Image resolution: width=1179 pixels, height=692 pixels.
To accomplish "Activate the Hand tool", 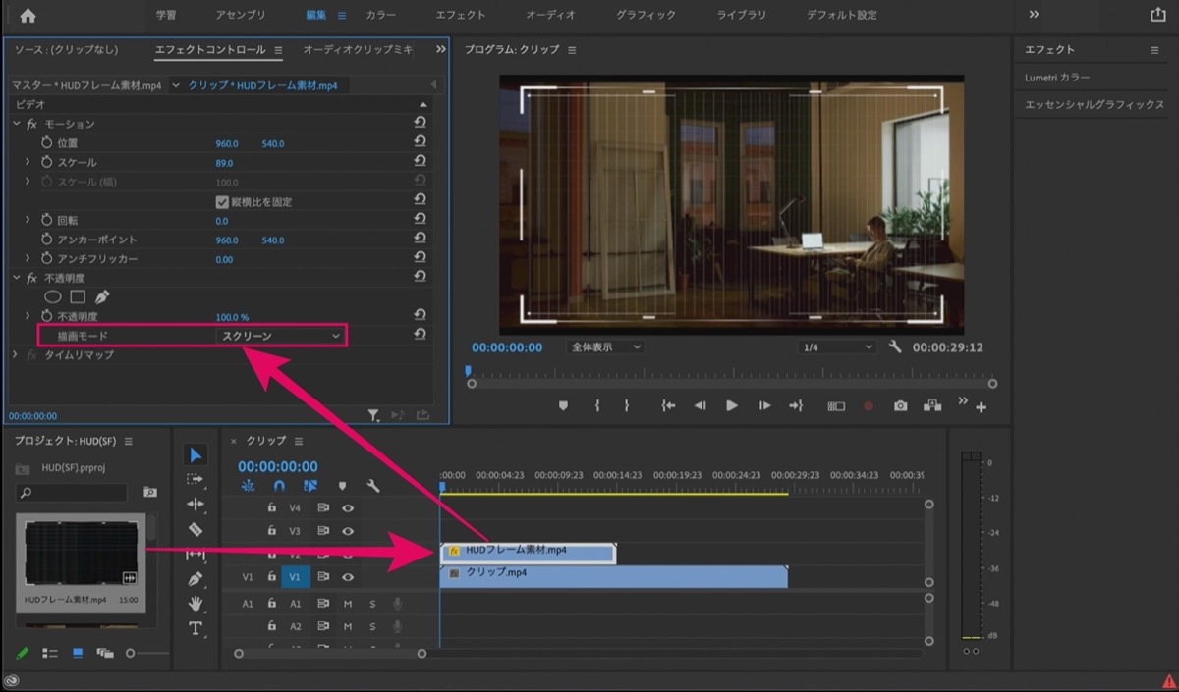I will click(x=196, y=604).
